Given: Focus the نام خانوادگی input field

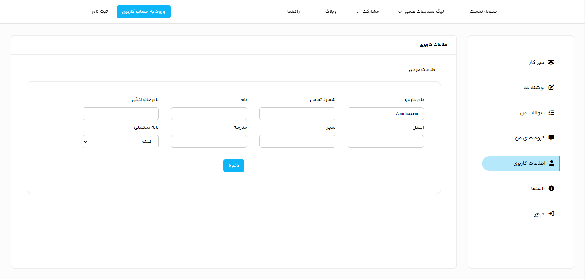Looking at the screenshot, I should (120, 113).
